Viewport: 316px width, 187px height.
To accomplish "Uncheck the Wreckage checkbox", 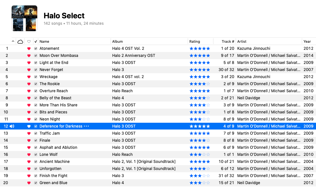I will pyautogui.click(x=36, y=77).
